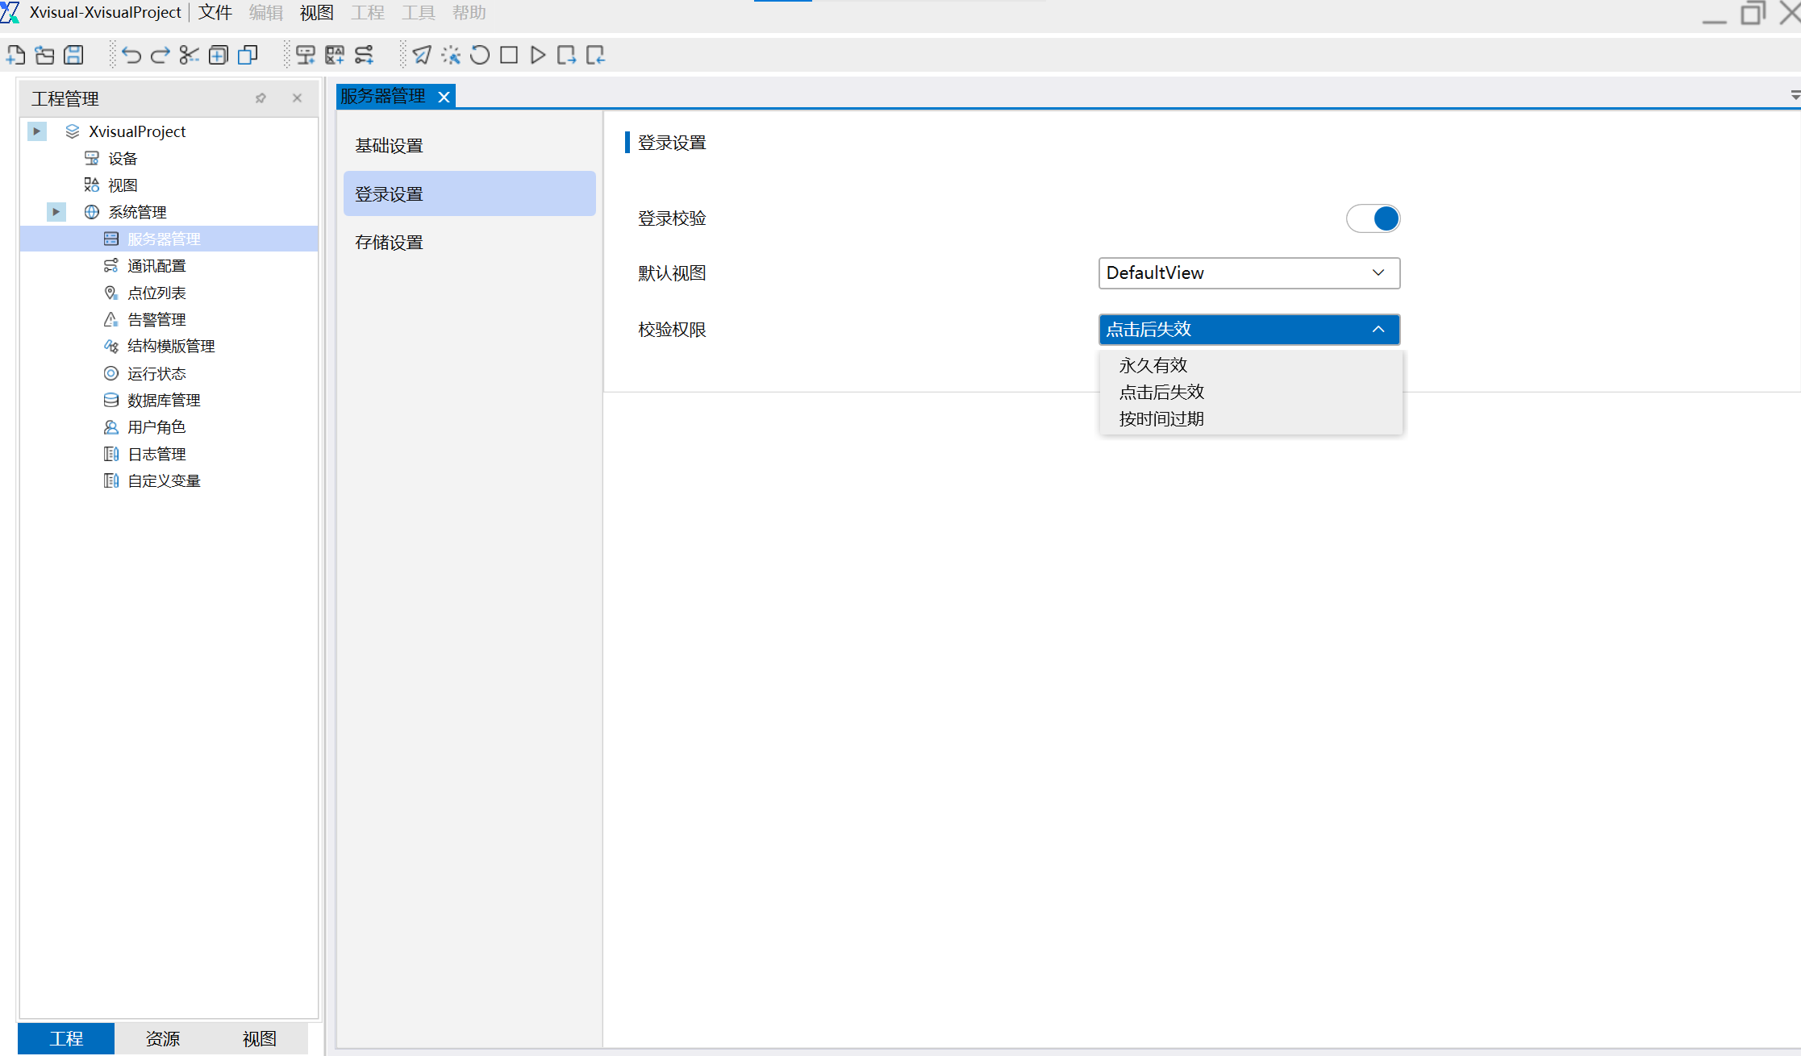
Task: Collapse the 系统管理 tree node
Action: pos(56,212)
